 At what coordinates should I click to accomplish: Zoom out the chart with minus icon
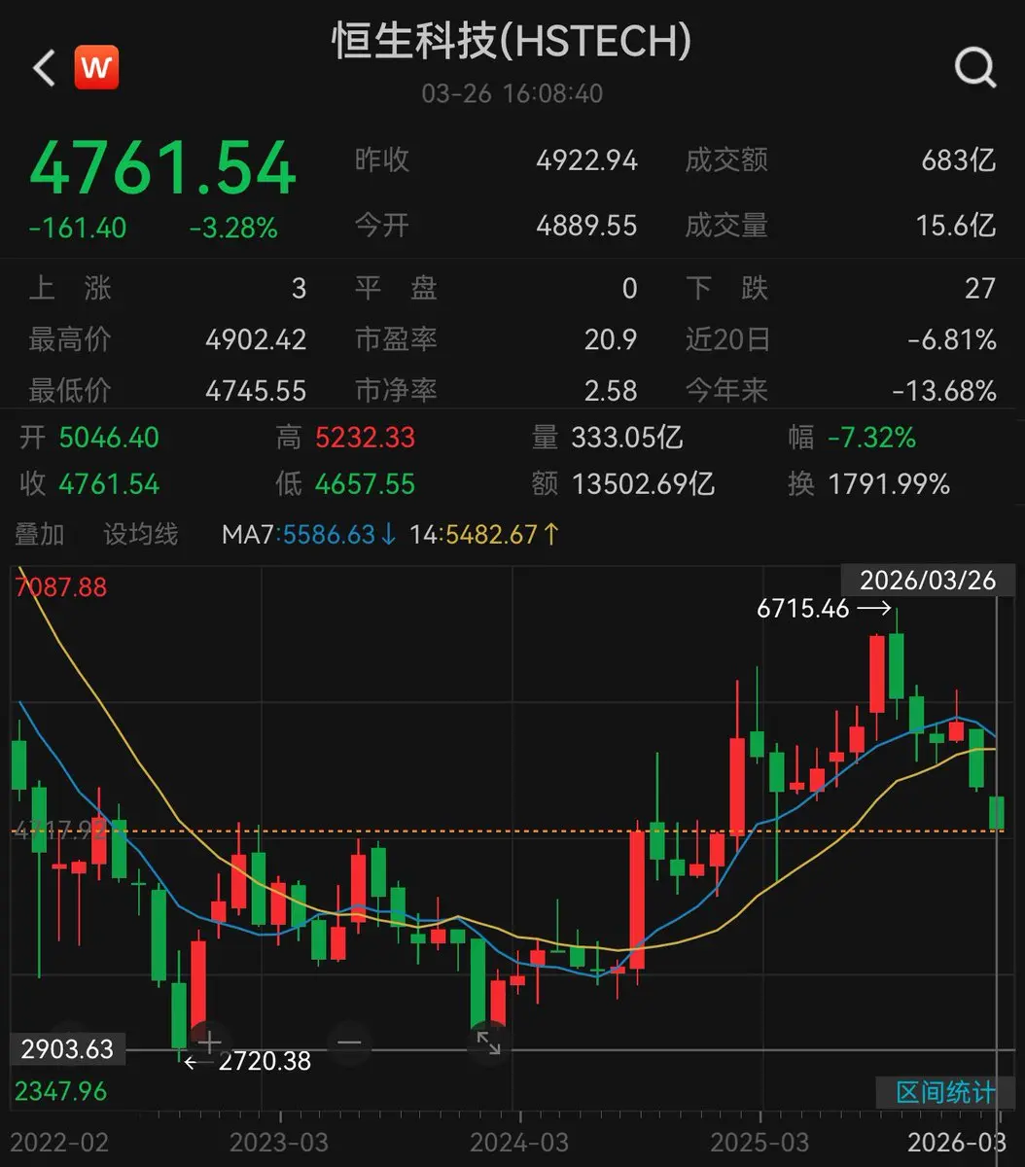pos(349,1043)
